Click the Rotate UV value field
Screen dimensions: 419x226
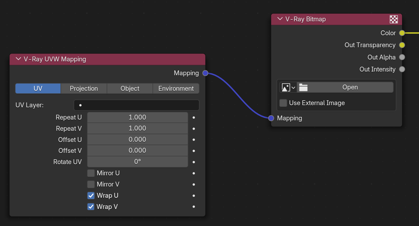pyautogui.click(x=137, y=162)
